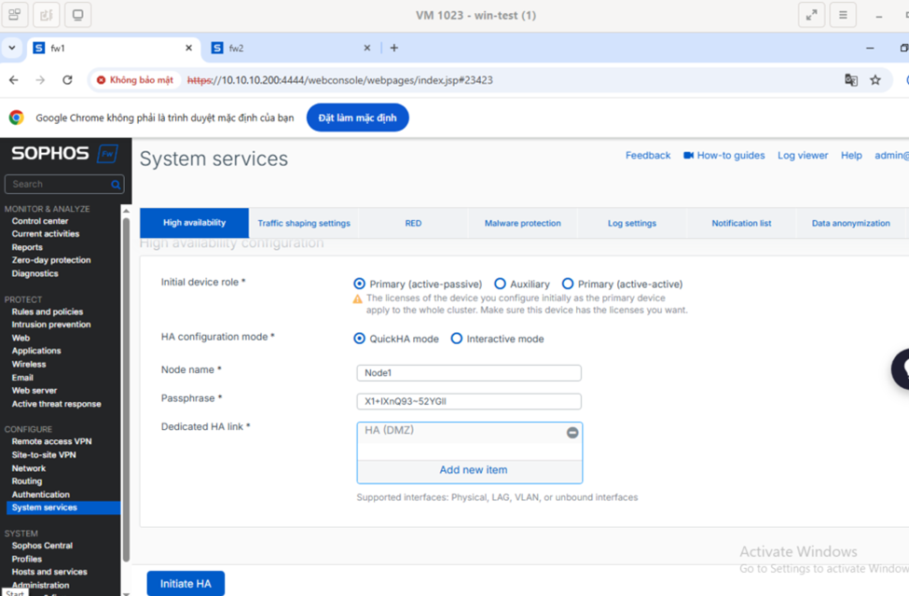Select Primary (active-active) role option
Screen dimensions: 909x596
click(568, 284)
